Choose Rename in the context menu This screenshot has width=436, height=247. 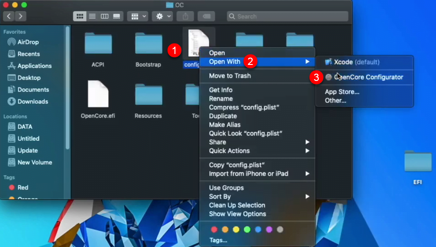coord(257,99)
